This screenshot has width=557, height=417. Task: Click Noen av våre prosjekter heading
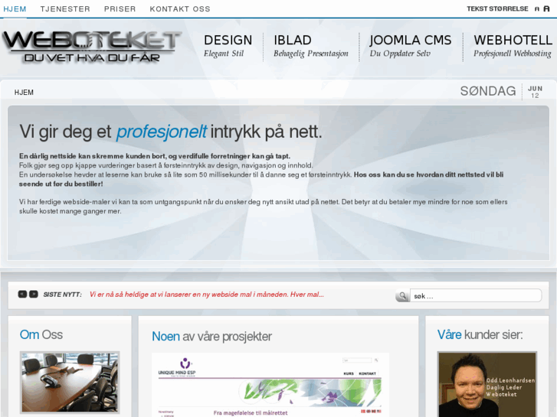[211, 337]
